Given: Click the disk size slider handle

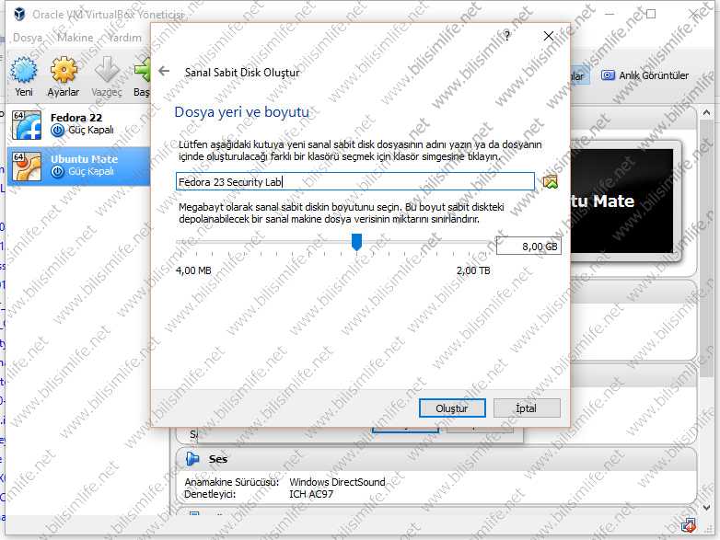Looking at the screenshot, I should coord(356,242).
